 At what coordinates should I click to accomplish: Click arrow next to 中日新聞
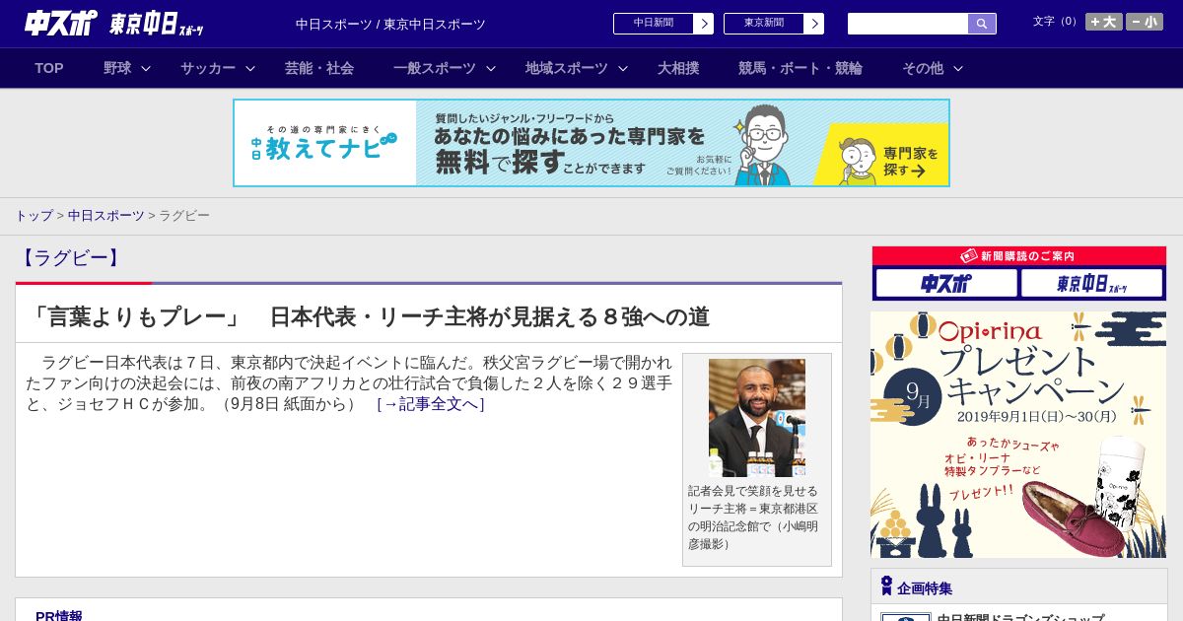pos(704,24)
